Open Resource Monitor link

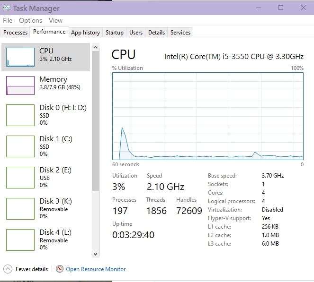click(x=96, y=269)
